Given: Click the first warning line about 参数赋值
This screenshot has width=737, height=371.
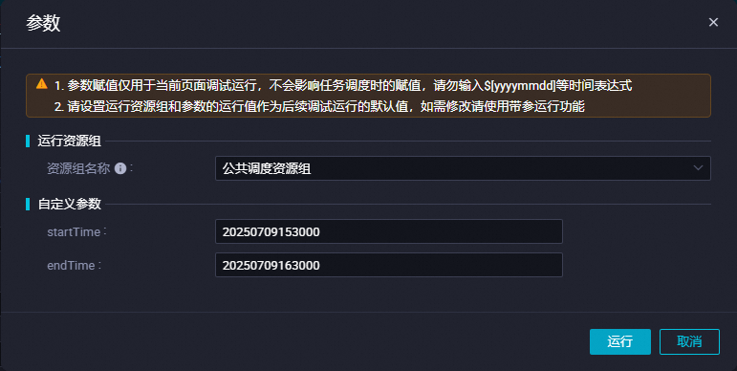Looking at the screenshot, I should pyautogui.click(x=343, y=86).
